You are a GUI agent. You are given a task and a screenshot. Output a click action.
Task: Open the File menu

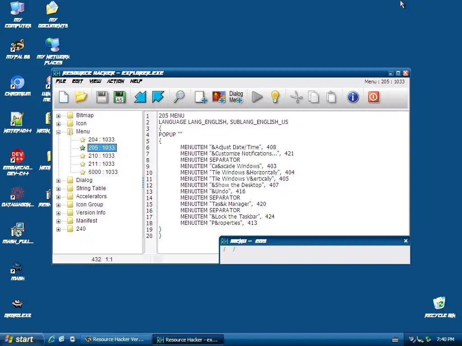(61, 81)
